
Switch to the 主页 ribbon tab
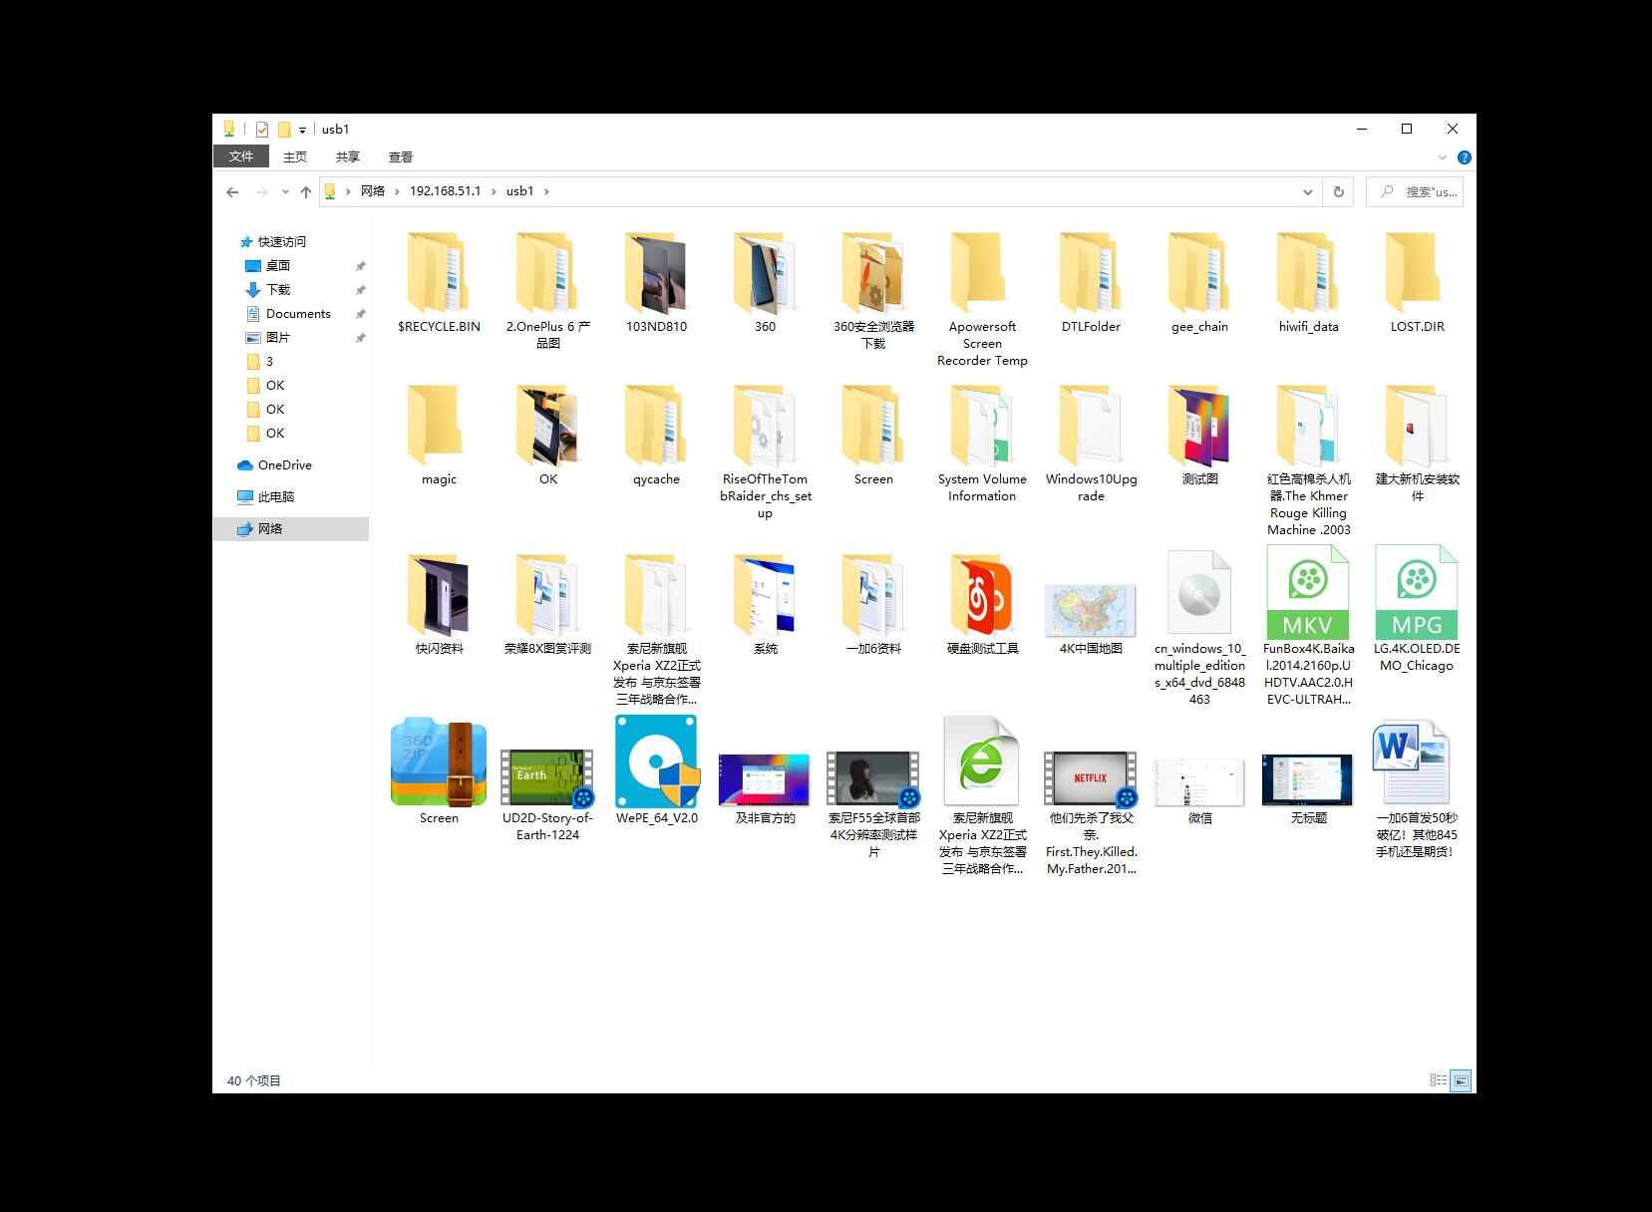295,156
